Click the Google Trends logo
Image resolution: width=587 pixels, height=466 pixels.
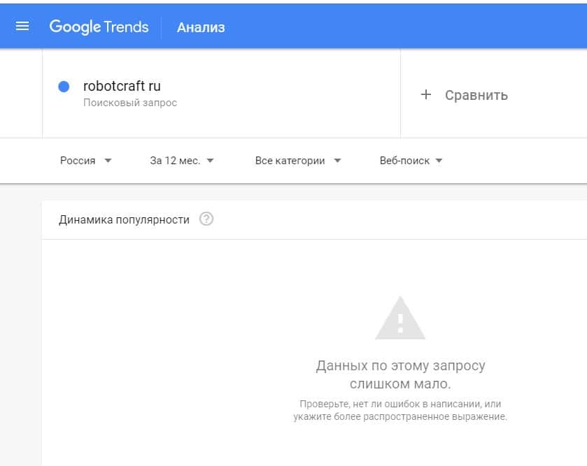99,27
